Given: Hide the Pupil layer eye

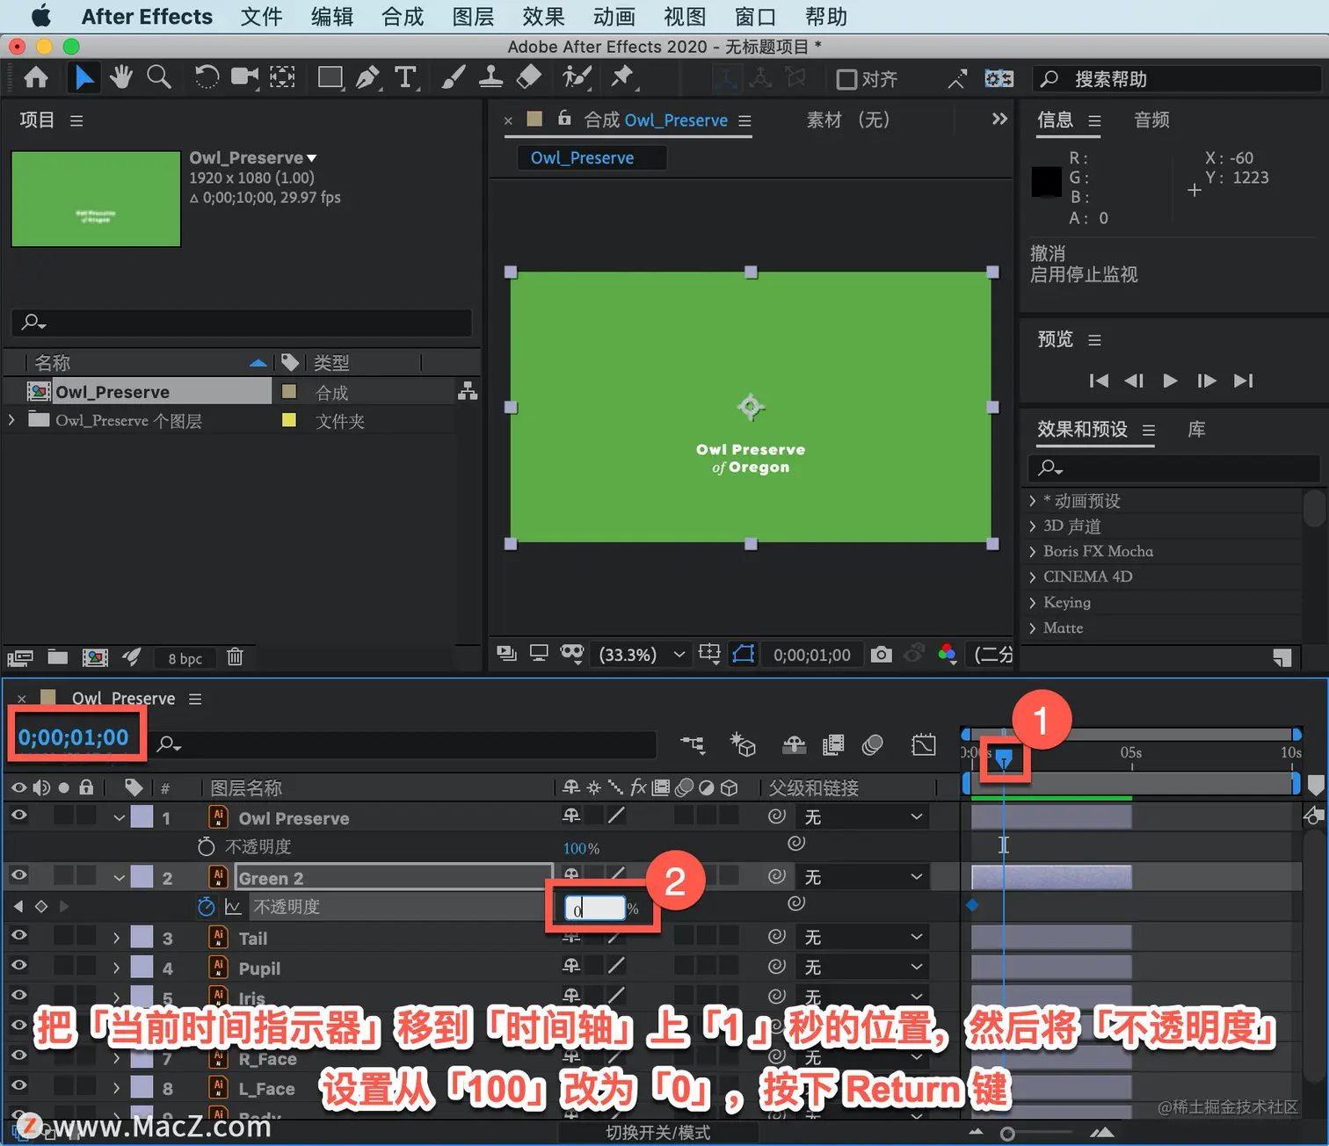Looking at the screenshot, I should tap(18, 966).
